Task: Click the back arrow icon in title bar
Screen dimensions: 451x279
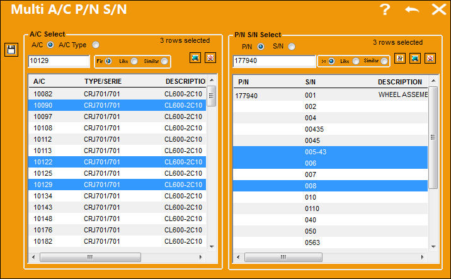Action: coord(412,9)
